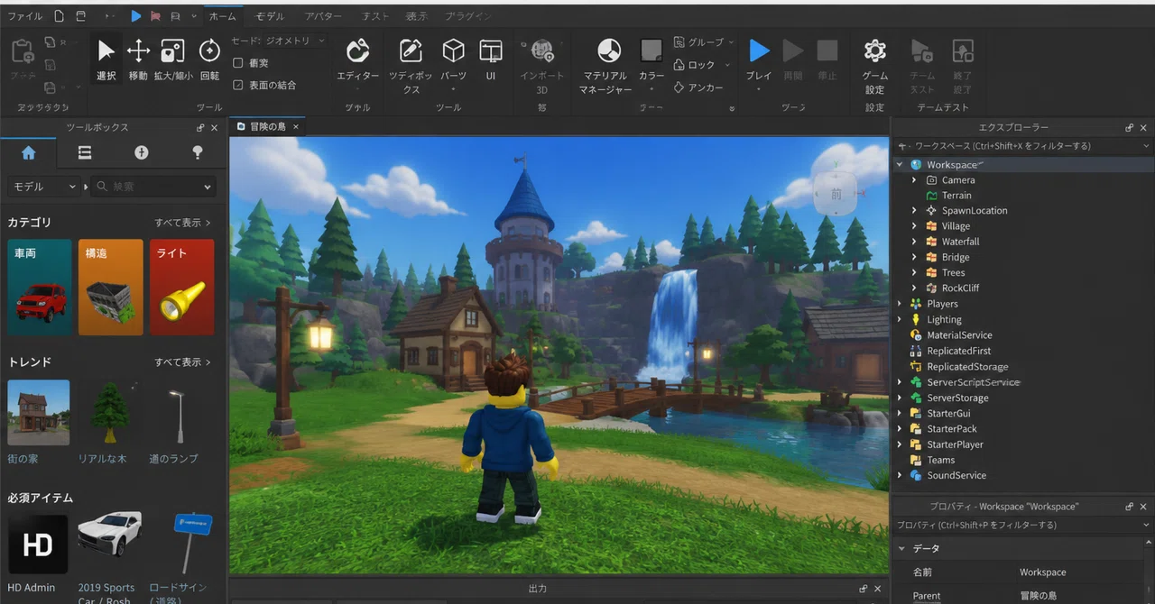Expand the Lighting service node

(x=900, y=319)
